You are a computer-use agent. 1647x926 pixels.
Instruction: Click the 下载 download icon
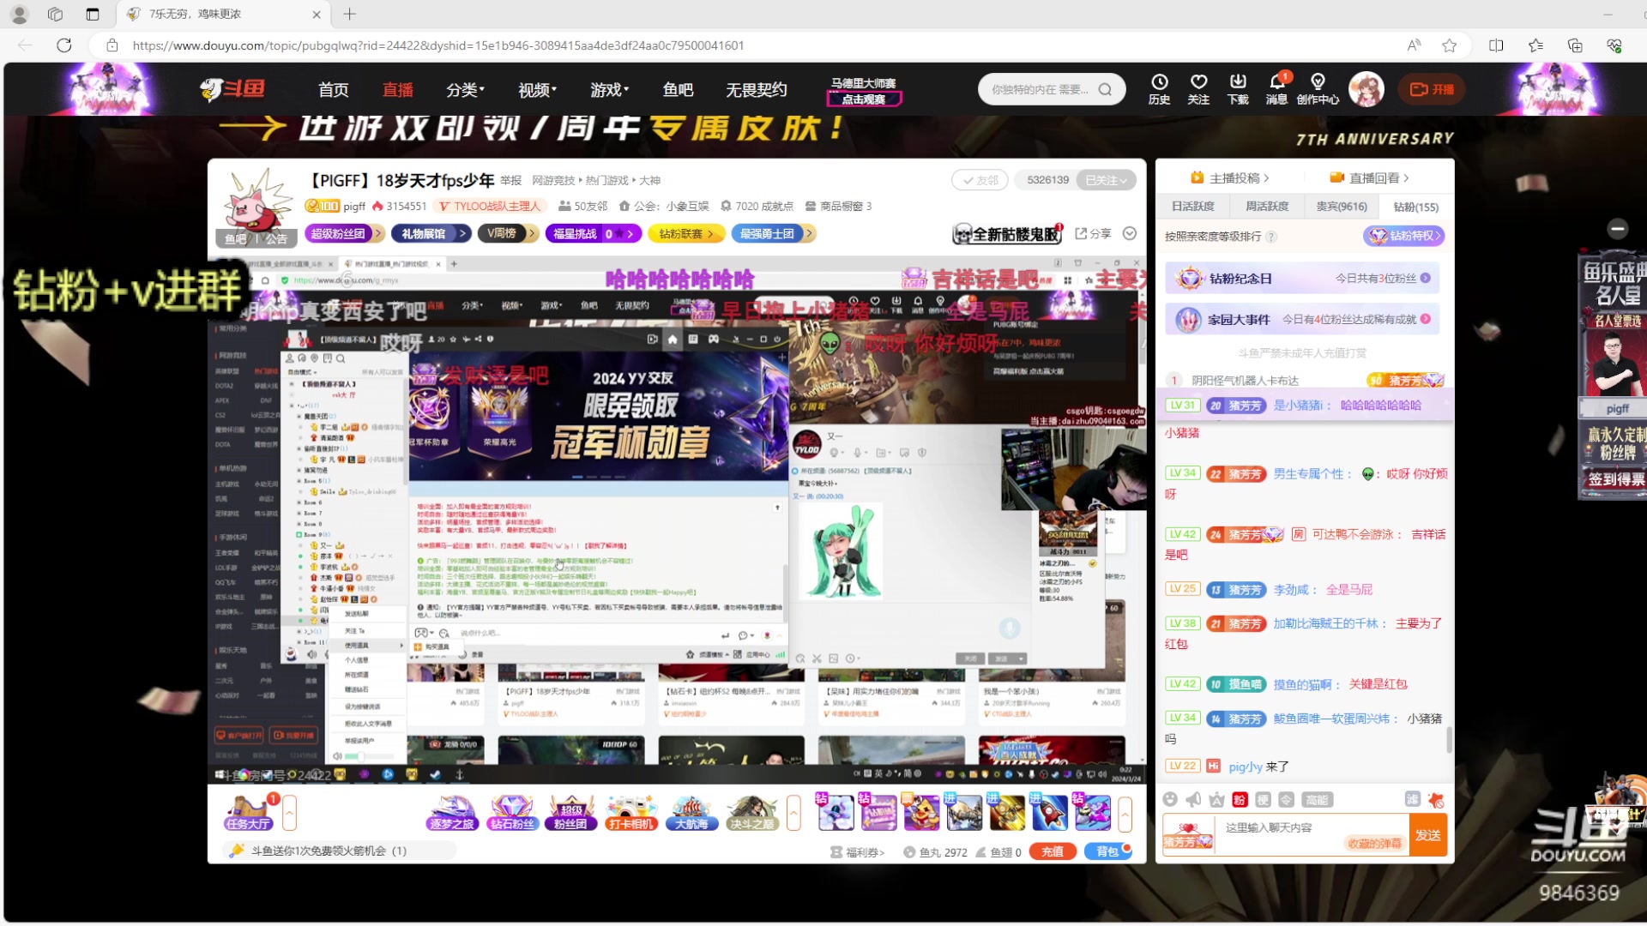point(1238,88)
